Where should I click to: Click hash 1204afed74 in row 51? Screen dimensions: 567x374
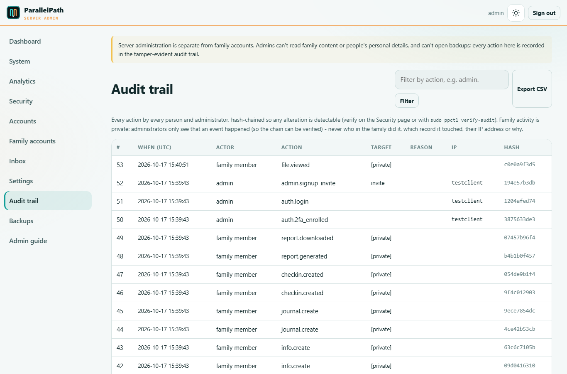pos(520,201)
